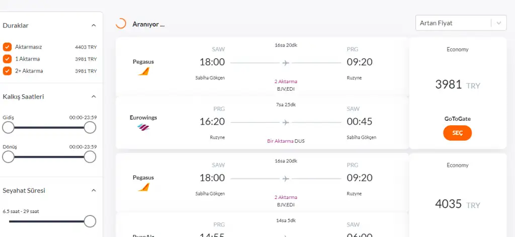Click the Gidiş departure time slider left handle
Viewport: 515px width, 237px height.
click(8, 128)
